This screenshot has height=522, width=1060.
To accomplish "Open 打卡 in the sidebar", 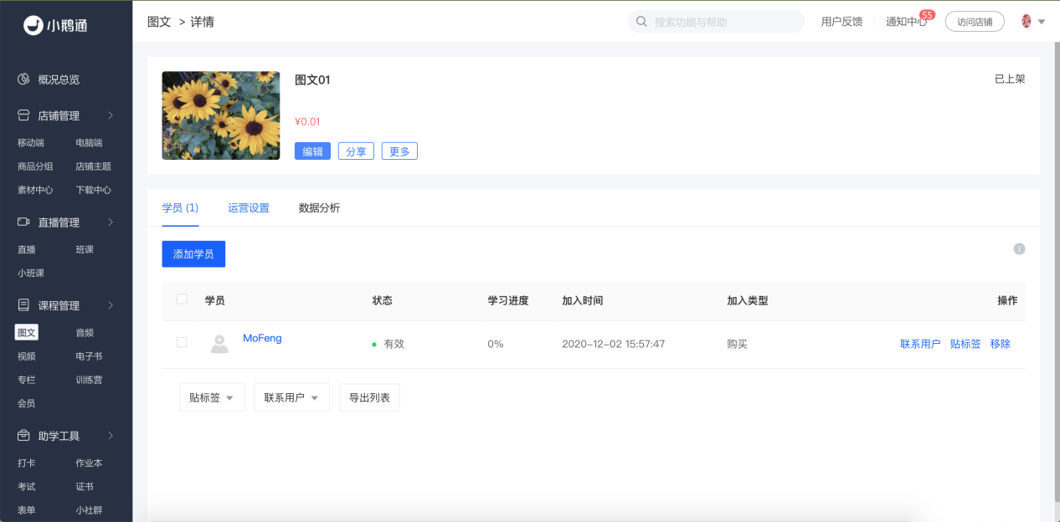I will point(27,463).
